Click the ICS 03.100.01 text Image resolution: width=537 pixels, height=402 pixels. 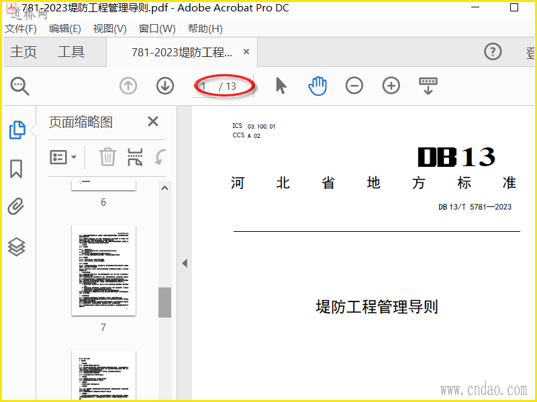(254, 126)
